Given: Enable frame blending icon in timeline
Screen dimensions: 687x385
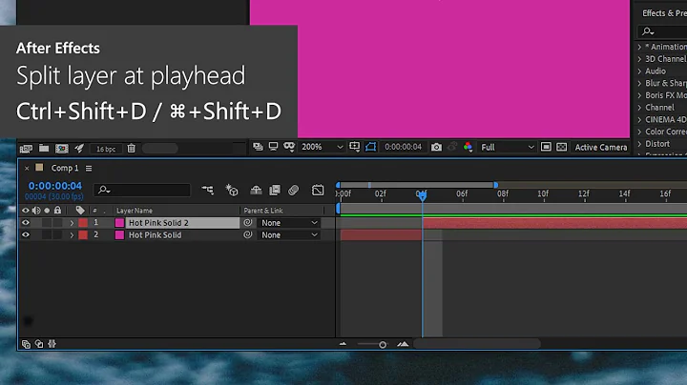Looking at the screenshot, I should pos(275,190).
